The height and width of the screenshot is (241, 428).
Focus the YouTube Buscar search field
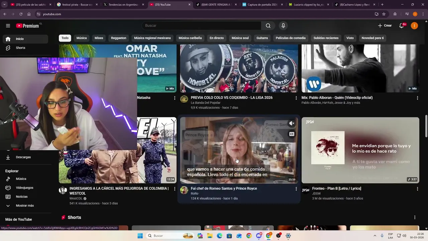point(202,26)
